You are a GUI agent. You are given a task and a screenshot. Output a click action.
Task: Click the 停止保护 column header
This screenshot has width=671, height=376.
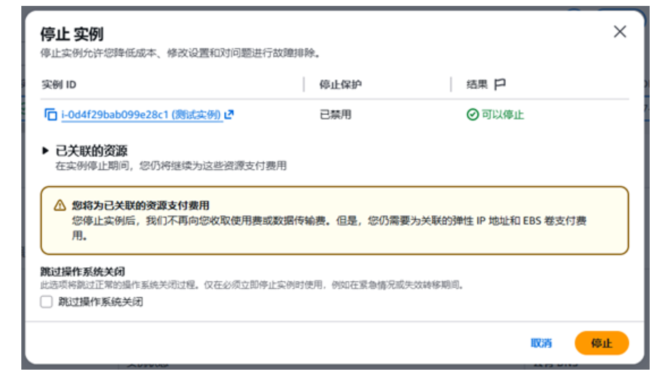coord(340,85)
